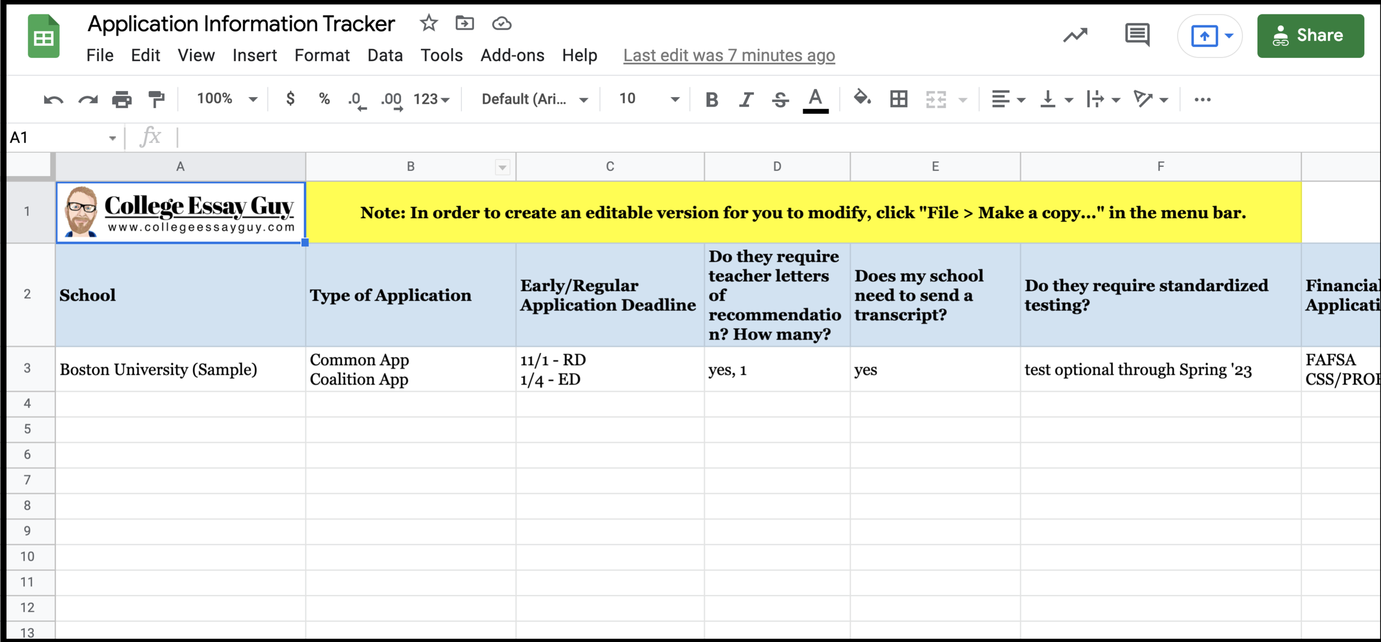Image resolution: width=1381 pixels, height=642 pixels.
Task: Select the Boston University (Sample) cell
Action: coord(180,369)
